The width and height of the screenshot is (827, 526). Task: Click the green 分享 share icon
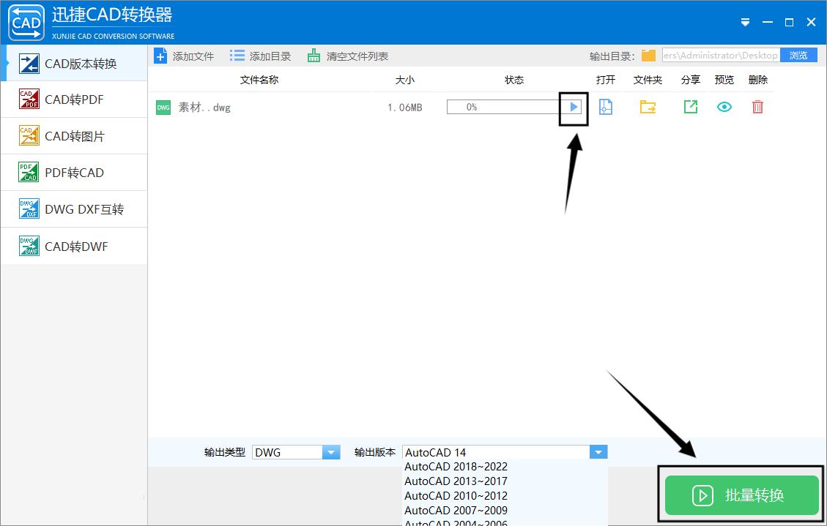click(689, 106)
